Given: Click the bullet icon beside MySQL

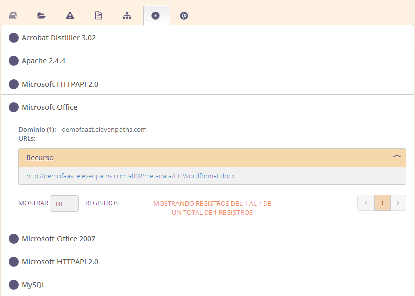Looking at the screenshot, I should tap(14, 285).
